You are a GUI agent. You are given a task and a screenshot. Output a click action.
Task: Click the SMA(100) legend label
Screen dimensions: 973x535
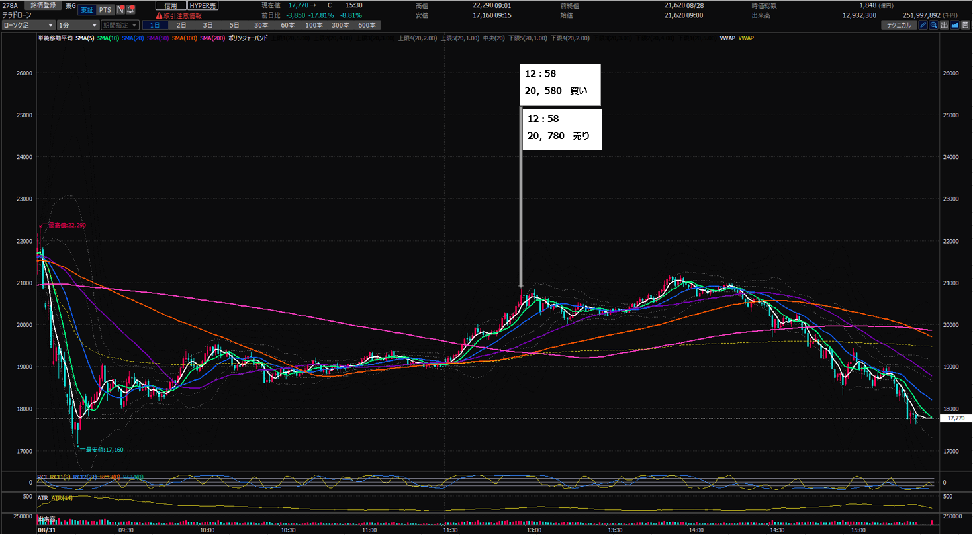[x=185, y=38]
